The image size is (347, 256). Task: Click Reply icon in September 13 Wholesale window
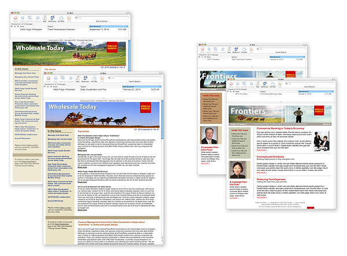coord(23,18)
